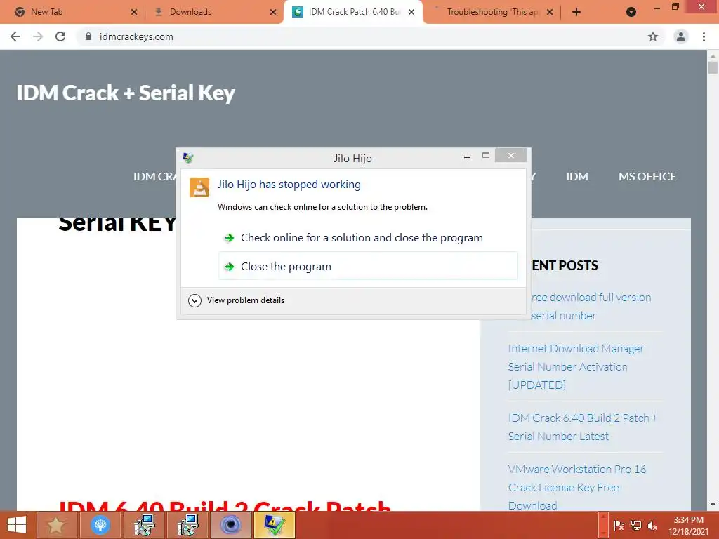Open Chrome's three-dot menu
This screenshot has height=539, width=719.
tap(704, 36)
